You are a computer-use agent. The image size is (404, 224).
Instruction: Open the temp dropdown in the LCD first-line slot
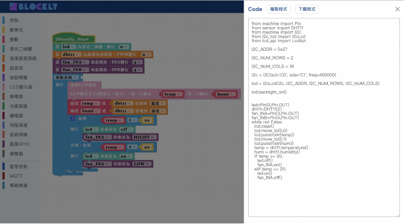(x=172, y=94)
